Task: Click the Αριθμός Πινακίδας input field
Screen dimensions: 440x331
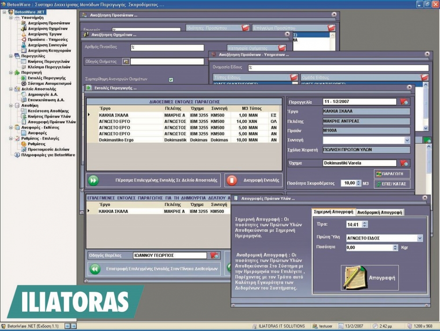Action: pos(167,48)
